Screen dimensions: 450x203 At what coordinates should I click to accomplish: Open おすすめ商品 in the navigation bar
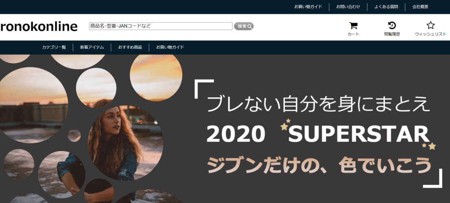tap(130, 48)
